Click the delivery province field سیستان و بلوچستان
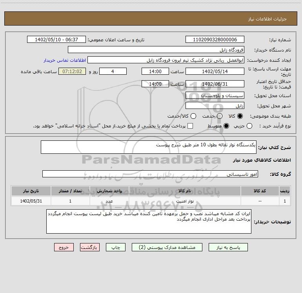The image size is (302, 293). click(x=215, y=95)
